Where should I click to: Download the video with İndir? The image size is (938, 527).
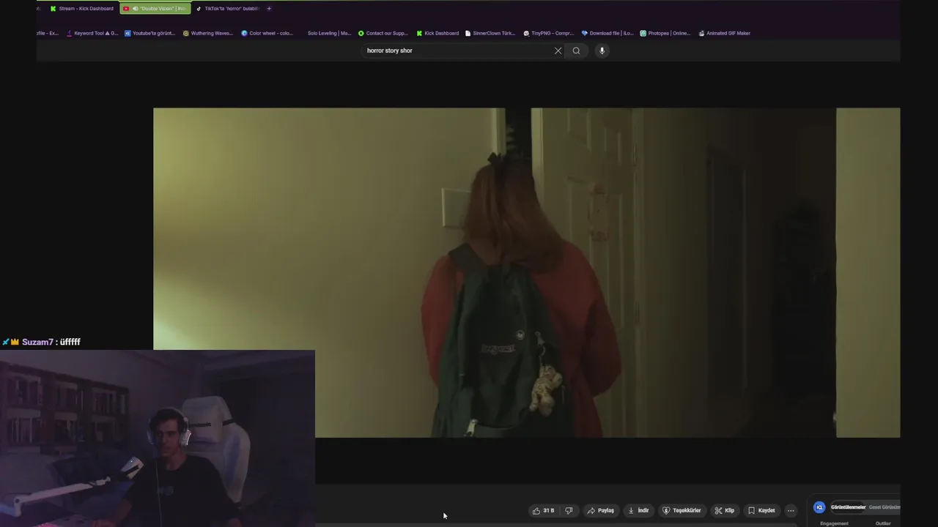point(638,510)
